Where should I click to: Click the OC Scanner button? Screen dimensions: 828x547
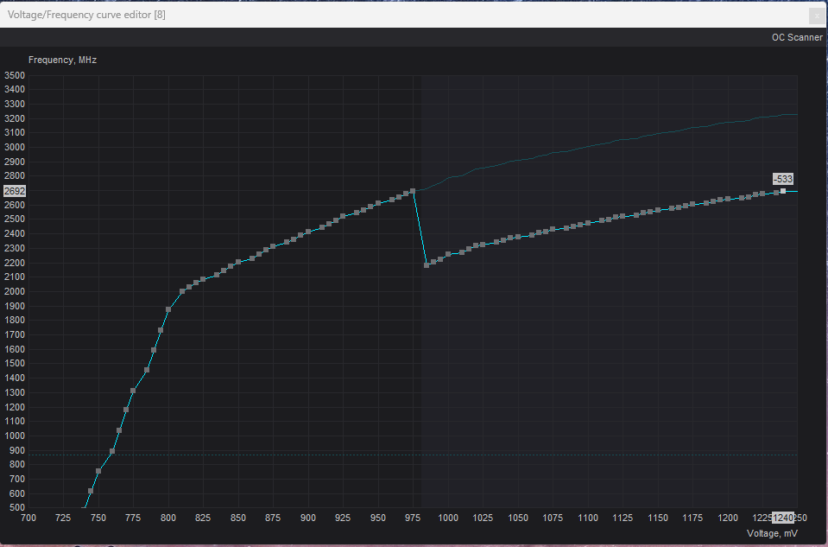click(796, 37)
